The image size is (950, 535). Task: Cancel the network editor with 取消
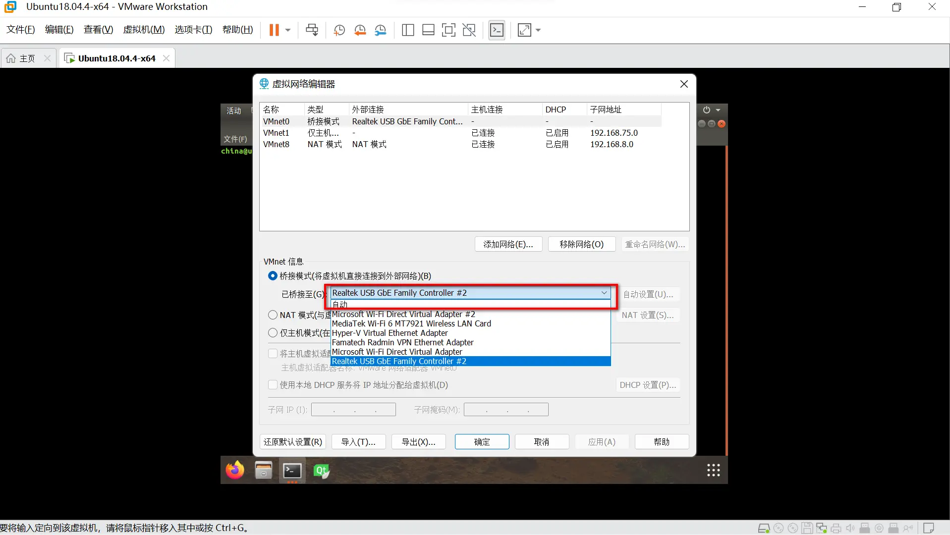[x=542, y=442]
